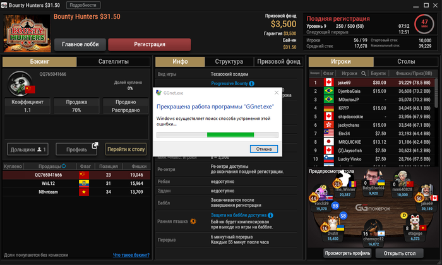Click BabyShark14 avatar in table preview
This screenshot has width=442, height=265.
tap(373, 177)
